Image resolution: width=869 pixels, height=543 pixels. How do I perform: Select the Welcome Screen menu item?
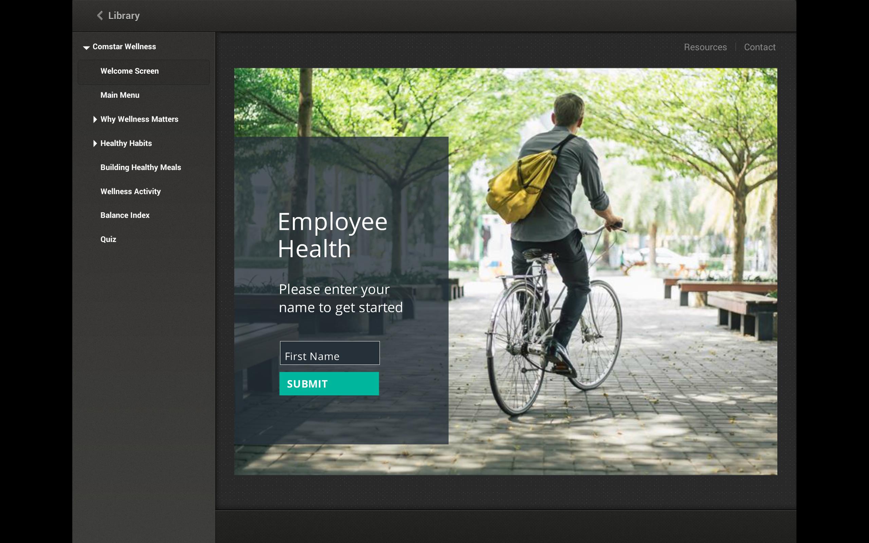129,71
